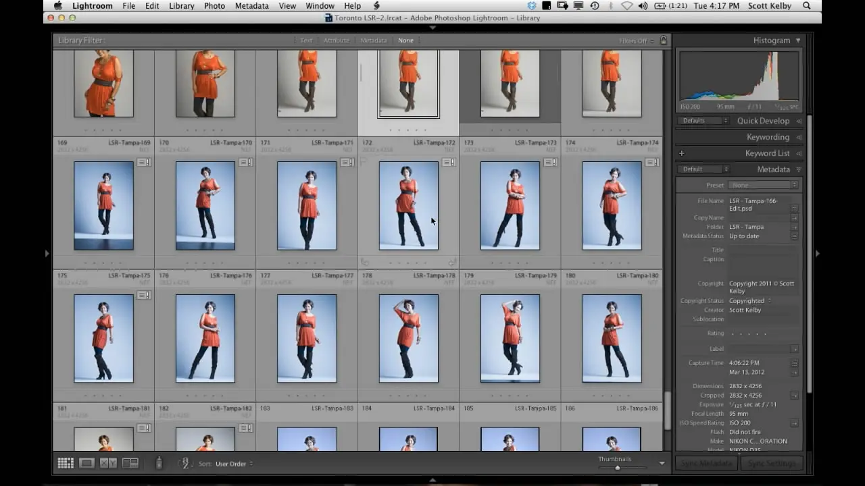
Task: Rotate LSR-Tampa-172 photo clockwise
Action: click(452, 262)
